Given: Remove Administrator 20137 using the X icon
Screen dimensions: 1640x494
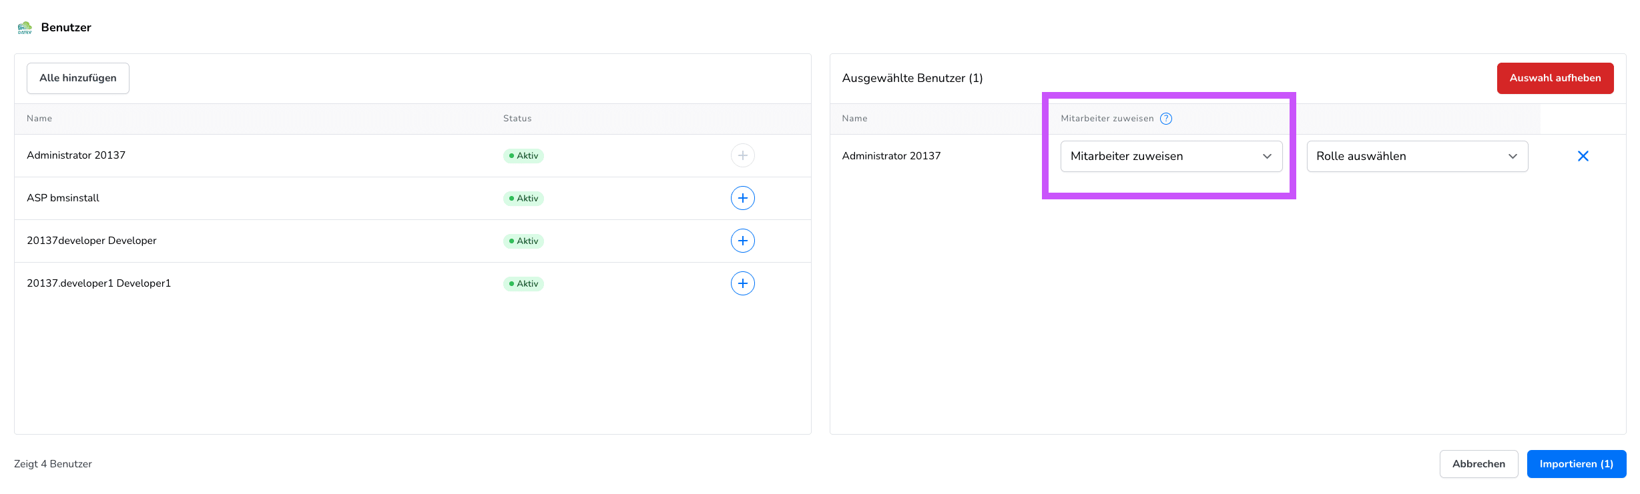Looking at the screenshot, I should pyautogui.click(x=1583, y=156).
